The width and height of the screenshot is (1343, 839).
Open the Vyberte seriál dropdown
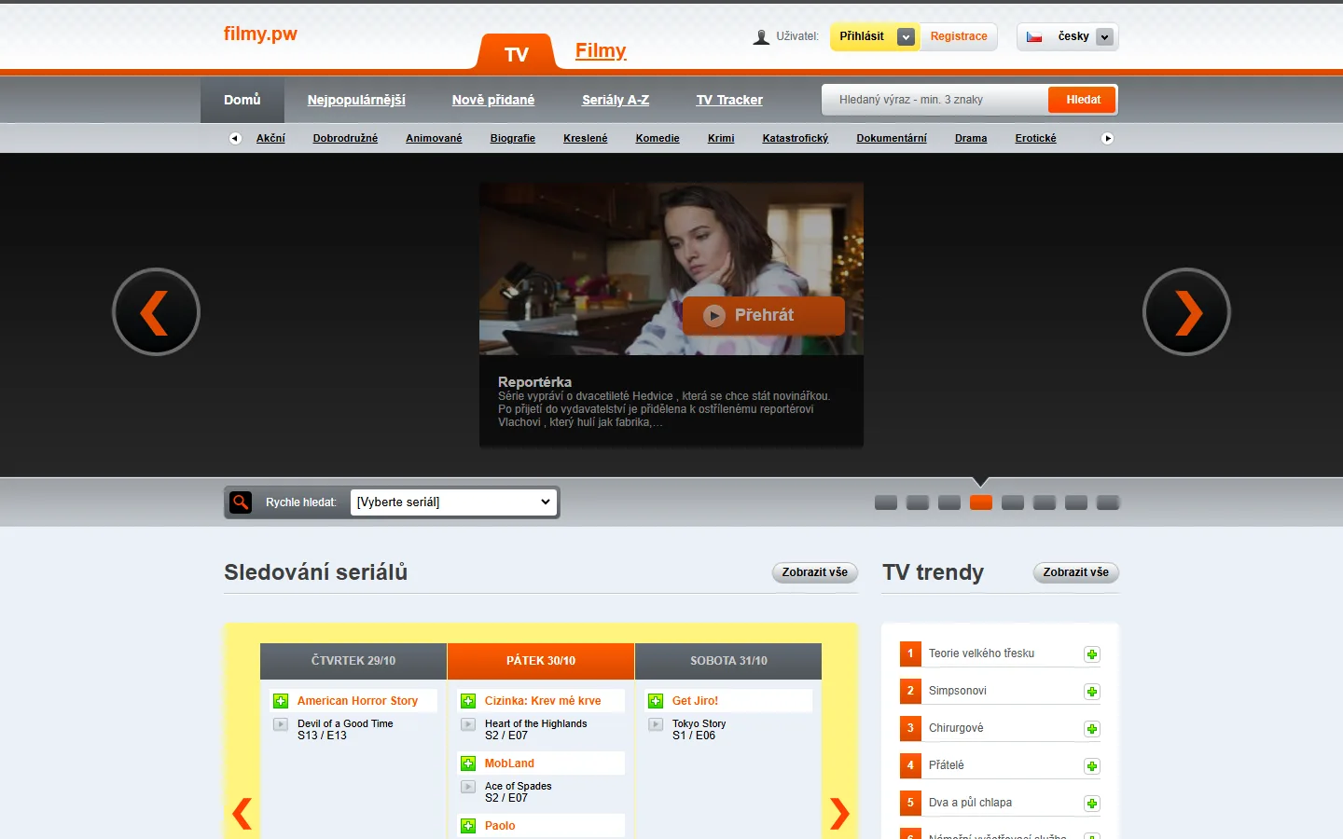pyautogui.click(x=454, y=502)
